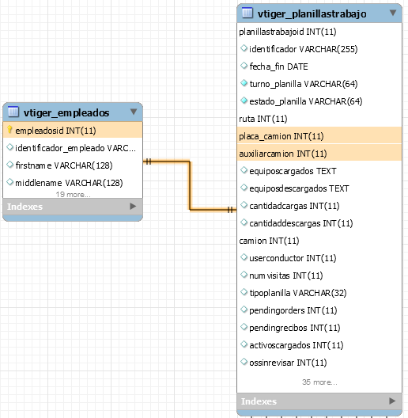
Task: Select the relationship line between the tables
Action: (x=190, y=185)
